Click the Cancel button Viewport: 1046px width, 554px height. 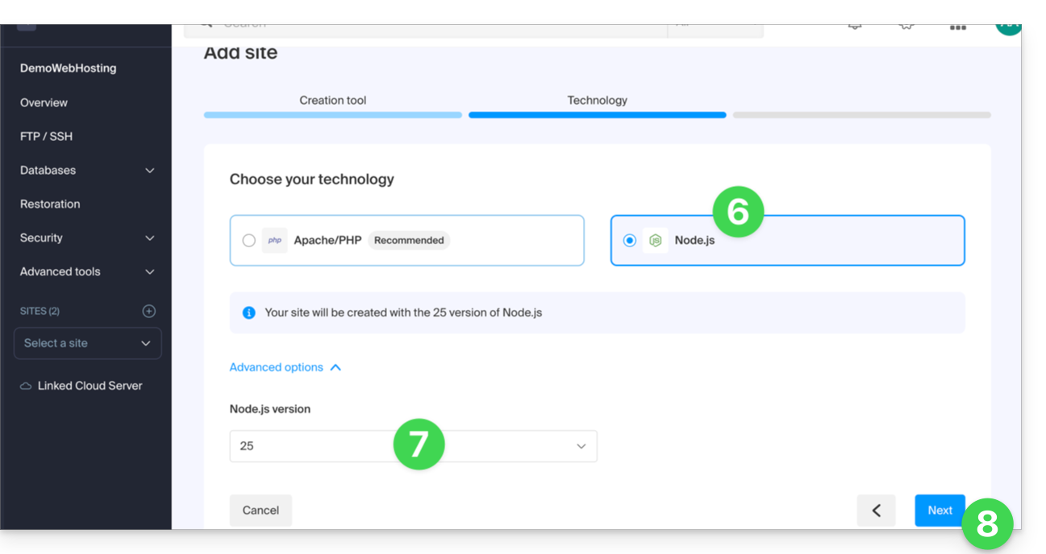coord(260,511)
